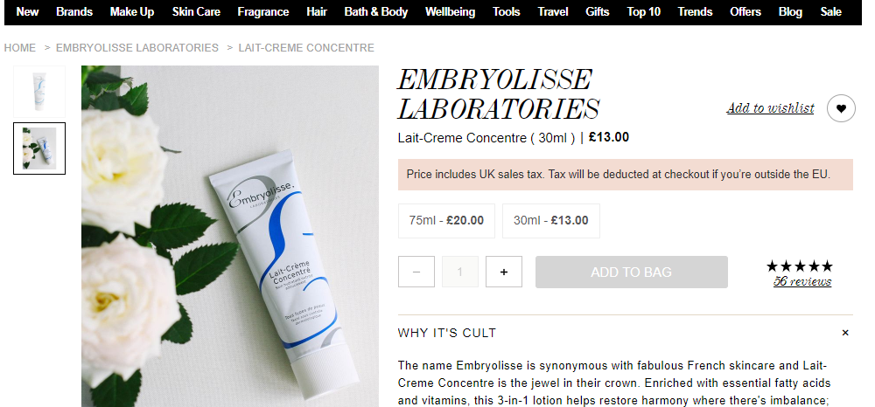Click the quantity input field
Viewport: 875px width, 407px height.
[x=460, y=272]
